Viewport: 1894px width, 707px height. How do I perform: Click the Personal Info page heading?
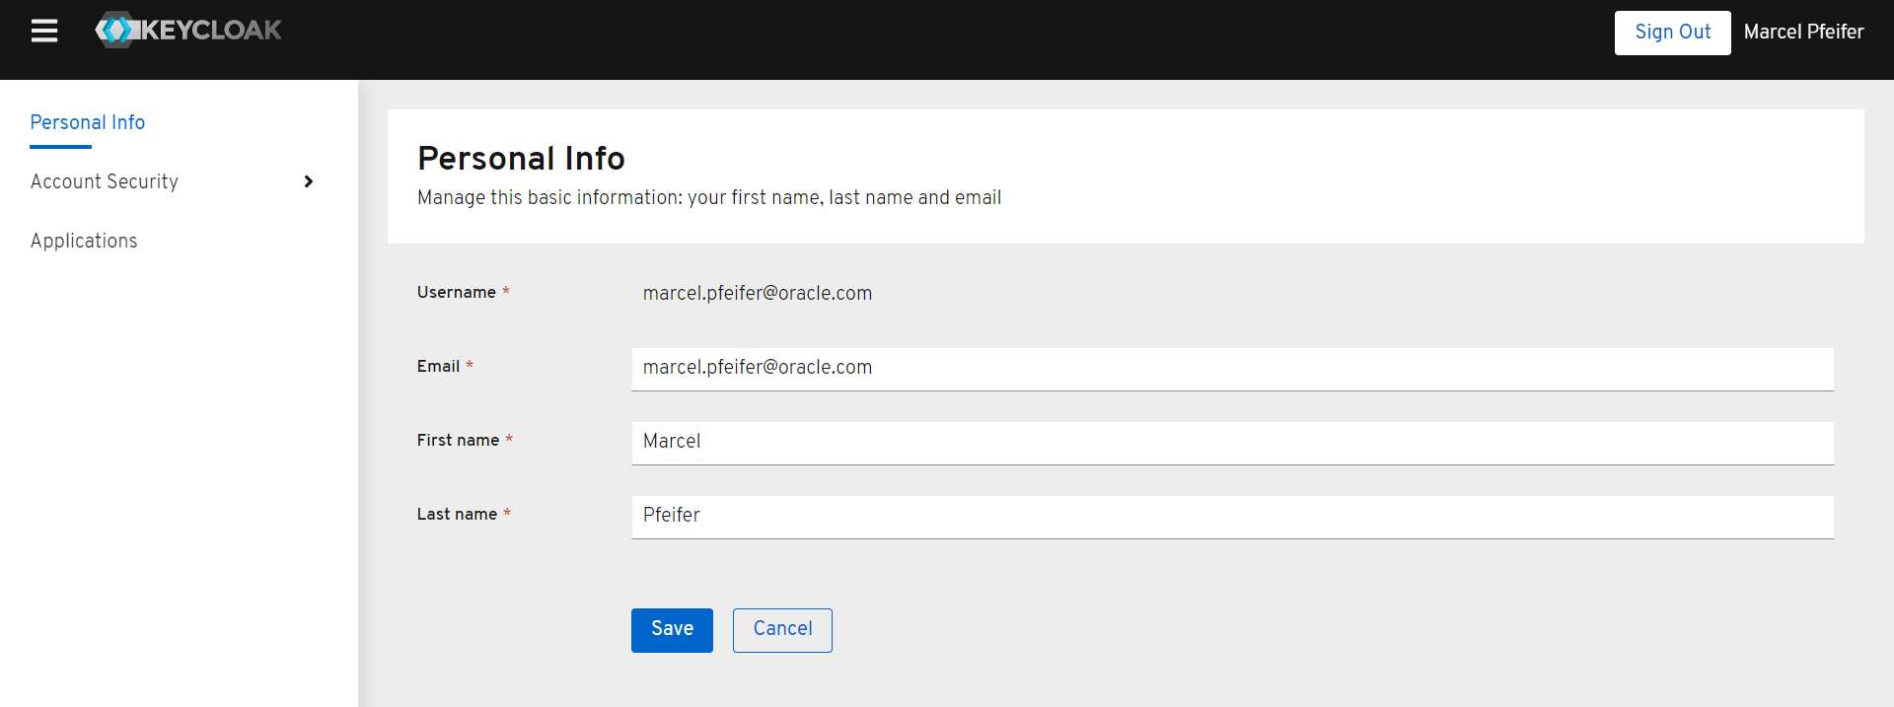click(x=521, y=158)
